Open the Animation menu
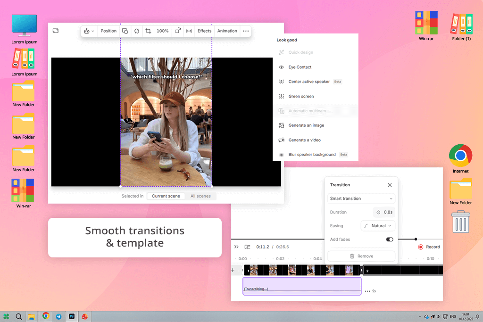This screenshot has height=322, width=483. [x=227, y=31]
